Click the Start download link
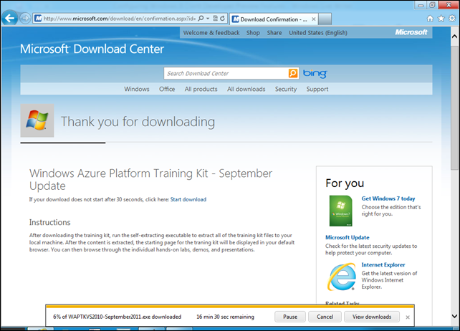 point(188,200)
